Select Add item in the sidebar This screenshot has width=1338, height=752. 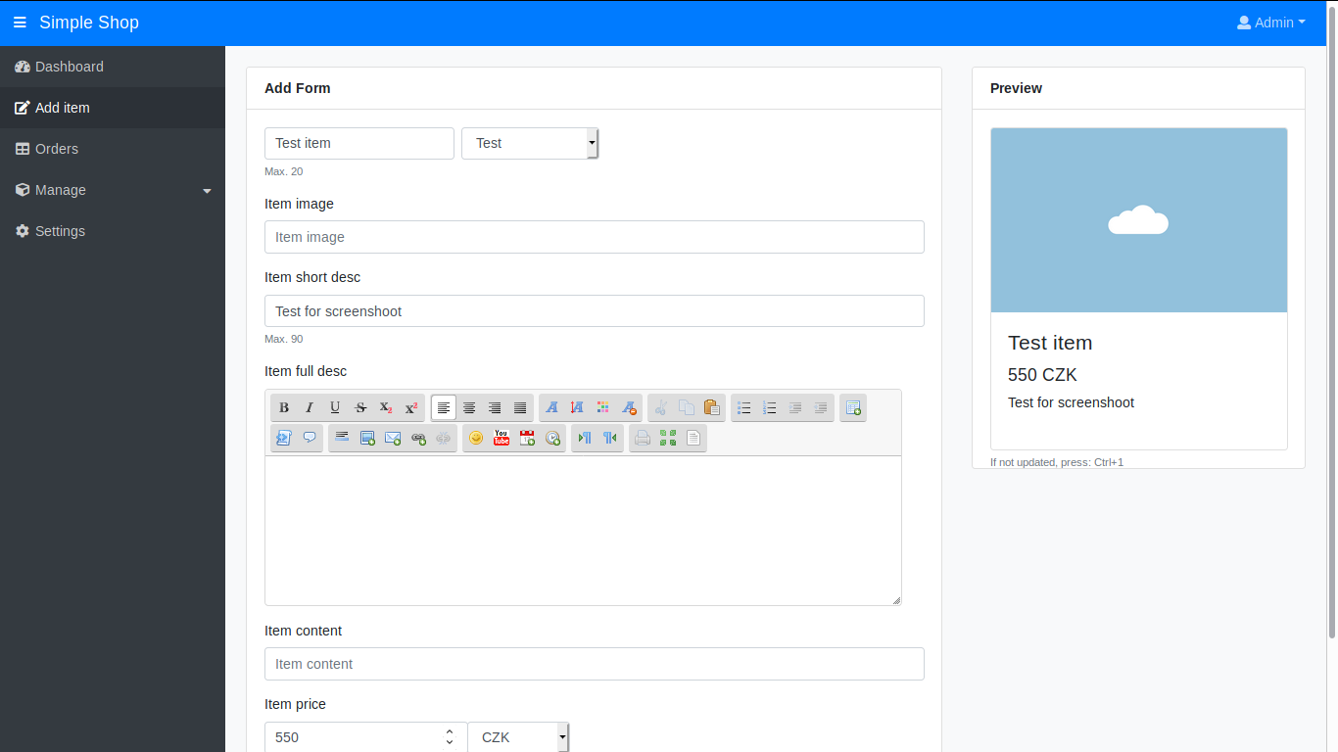[113, 108]
